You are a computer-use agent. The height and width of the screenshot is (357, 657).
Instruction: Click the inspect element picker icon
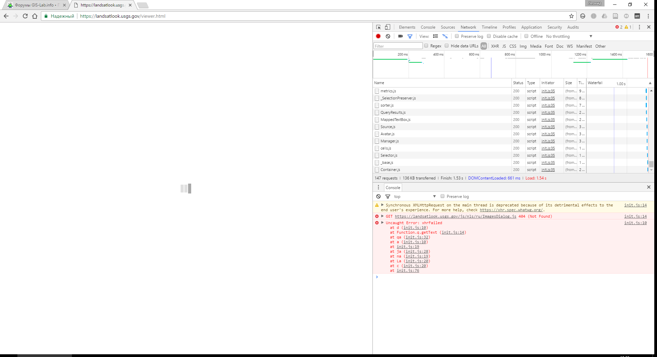coord(378,27)
